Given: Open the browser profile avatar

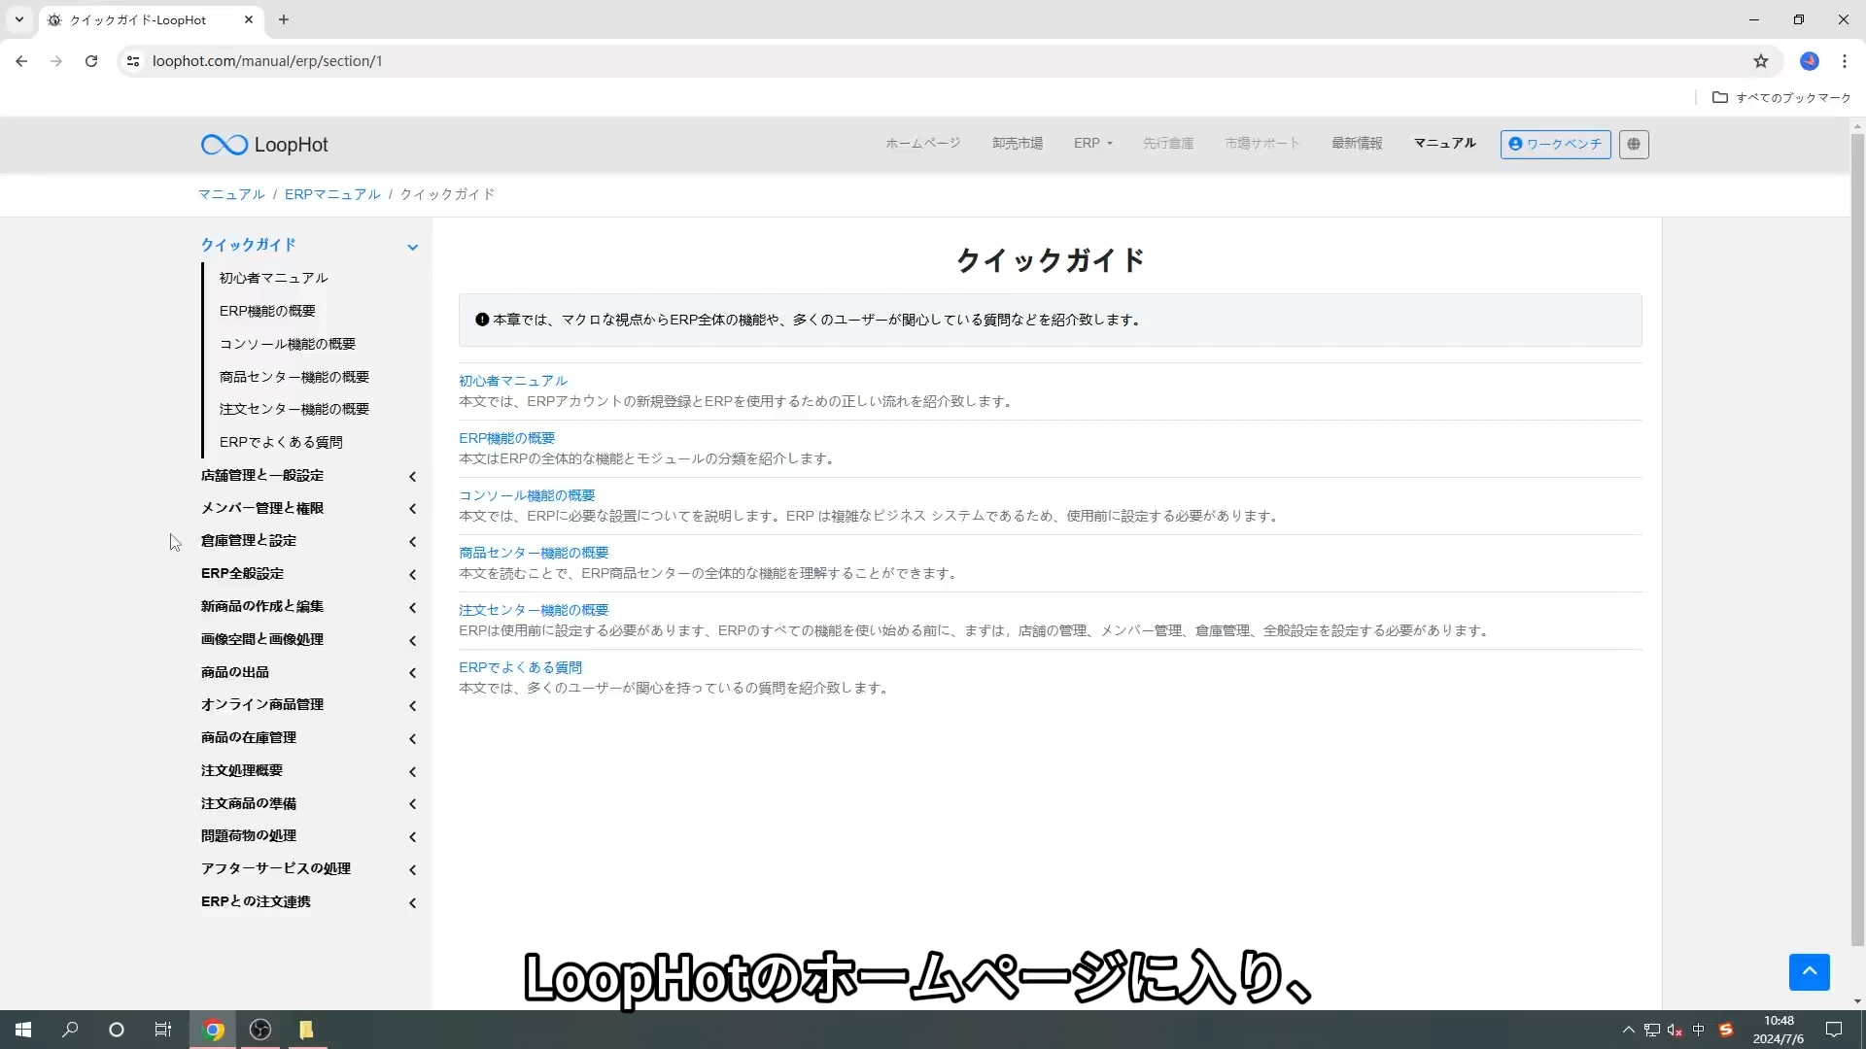Looking at the screenshot, I should click(1810, 60).
